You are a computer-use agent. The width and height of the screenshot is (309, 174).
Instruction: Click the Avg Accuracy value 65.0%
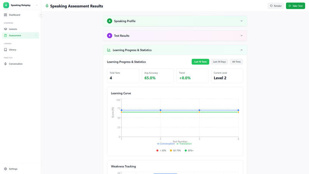(x=150, y=78)
